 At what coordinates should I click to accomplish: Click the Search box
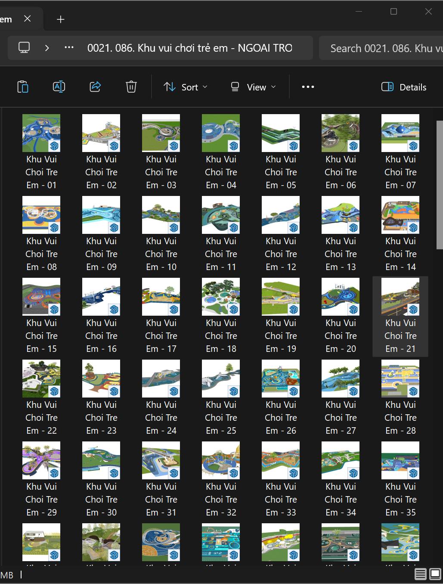[381, 48]
